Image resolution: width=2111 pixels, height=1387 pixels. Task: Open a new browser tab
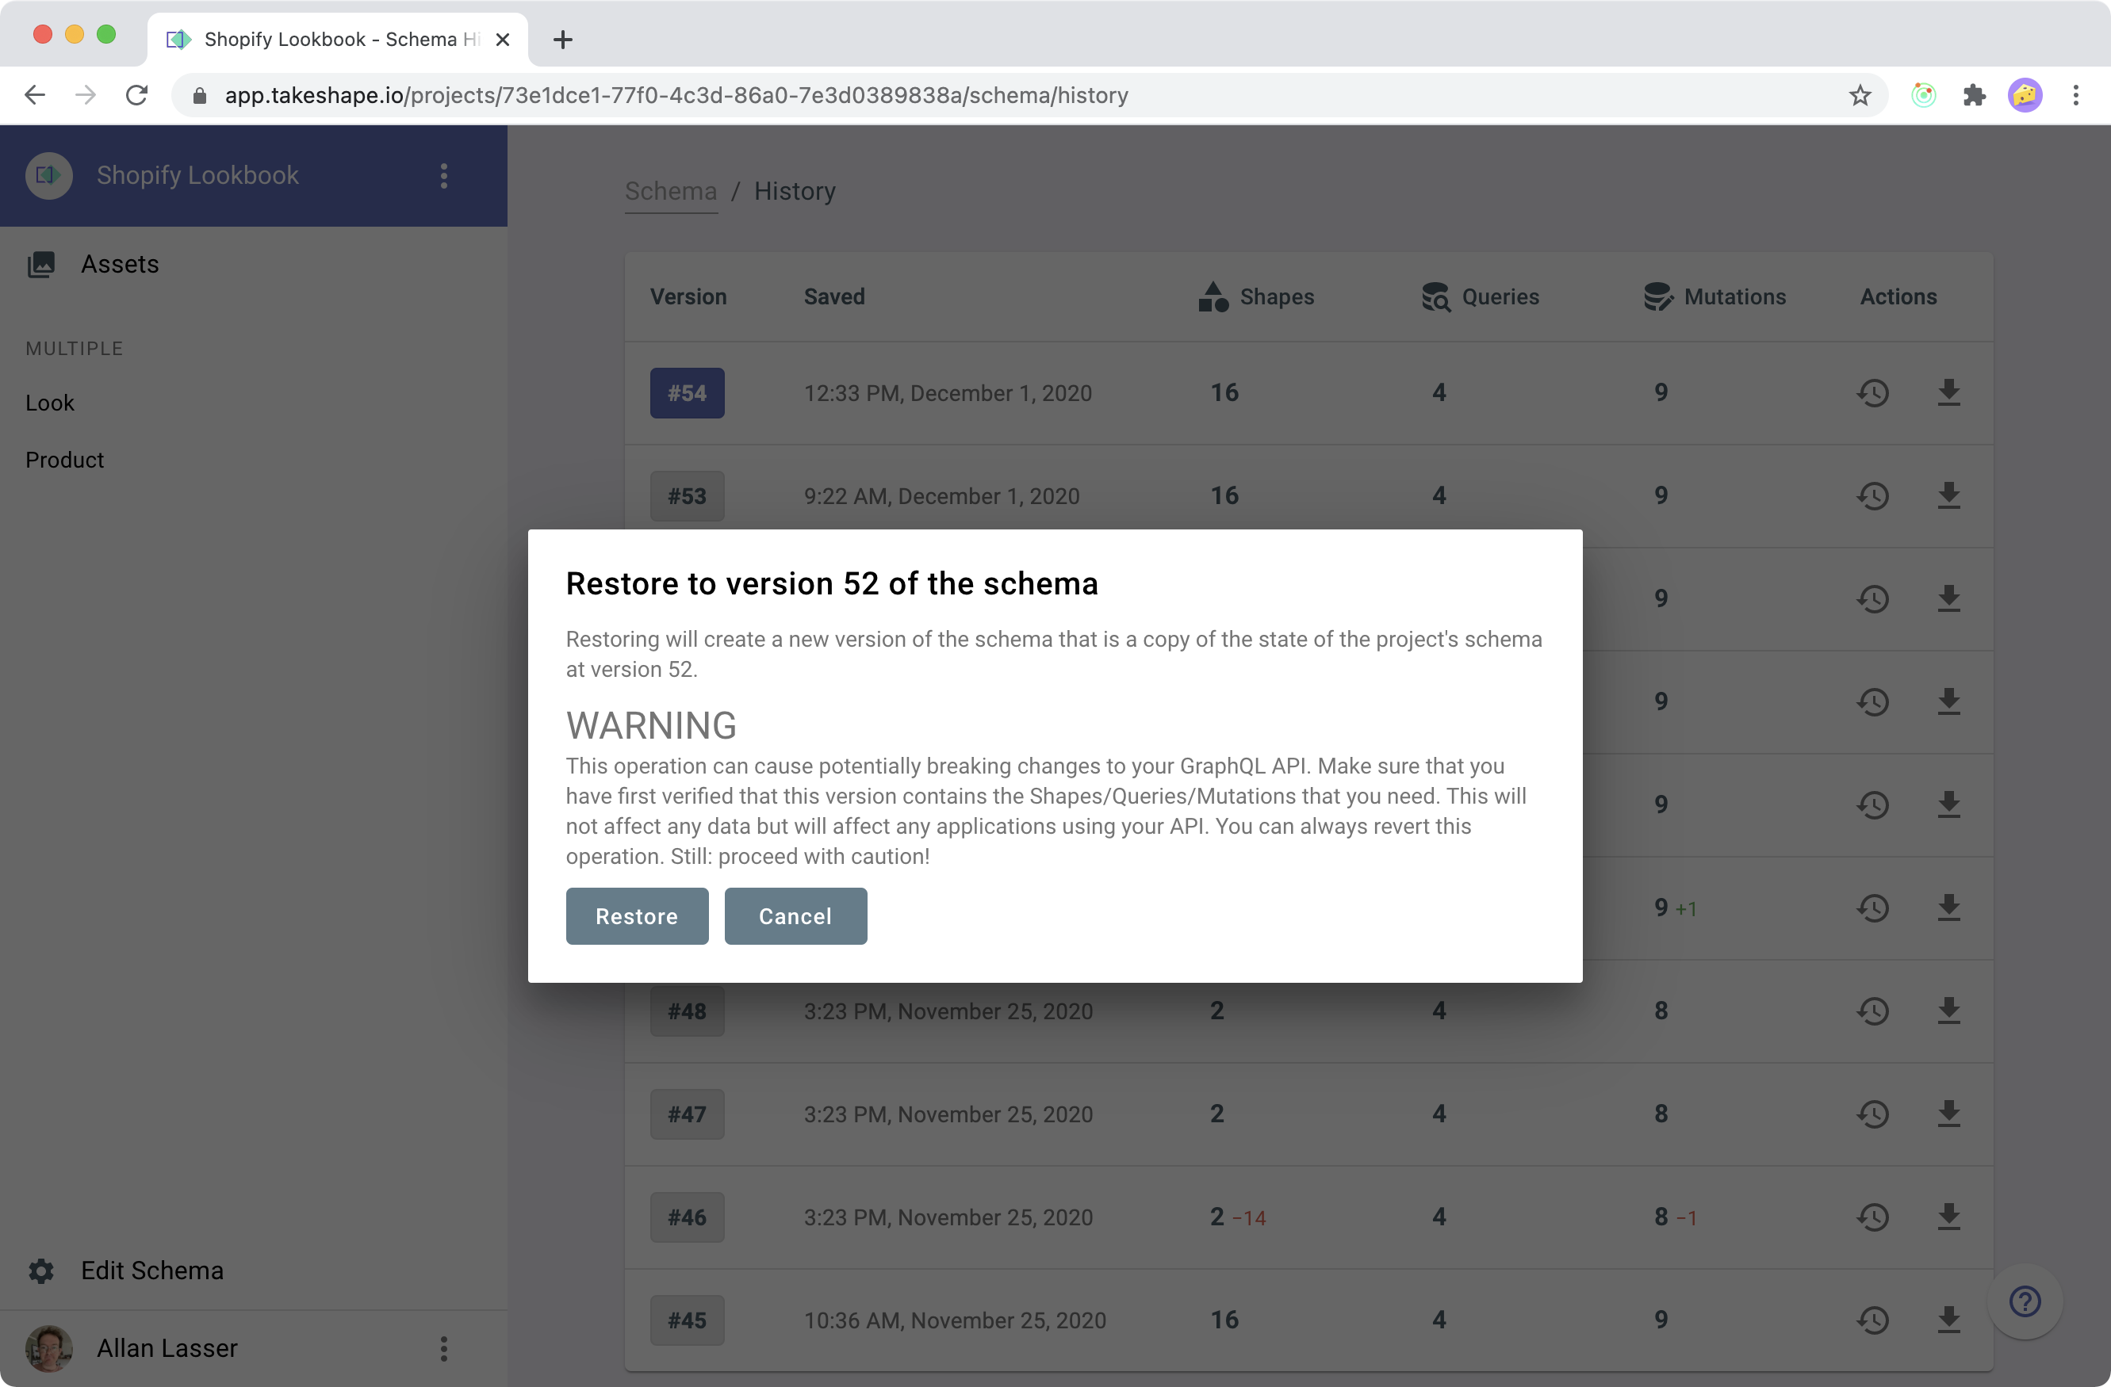[x=562, y=39]
